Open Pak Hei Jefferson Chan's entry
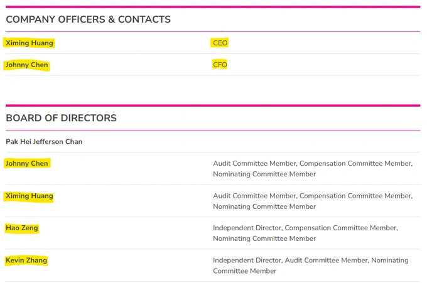 pos(44,142)
